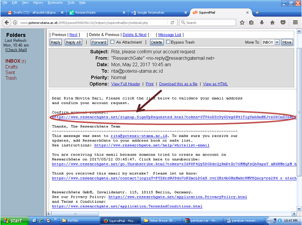The height and width of the screenshot is (225, 302).
Task: Click the Print option link
Action: click(149, 84)
